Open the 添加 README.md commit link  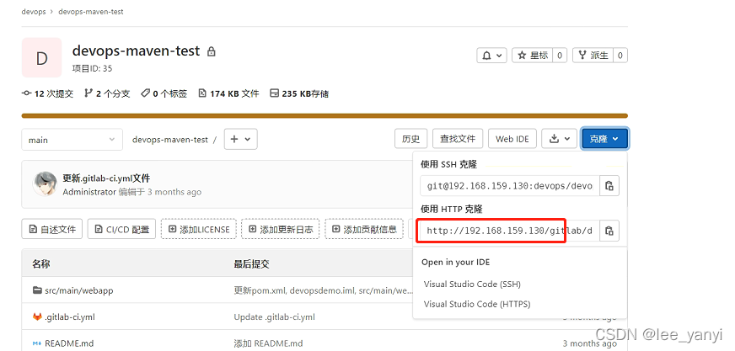coord(268,343)
